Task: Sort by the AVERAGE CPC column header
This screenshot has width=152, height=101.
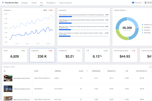Action: click(x=111, y=71)
